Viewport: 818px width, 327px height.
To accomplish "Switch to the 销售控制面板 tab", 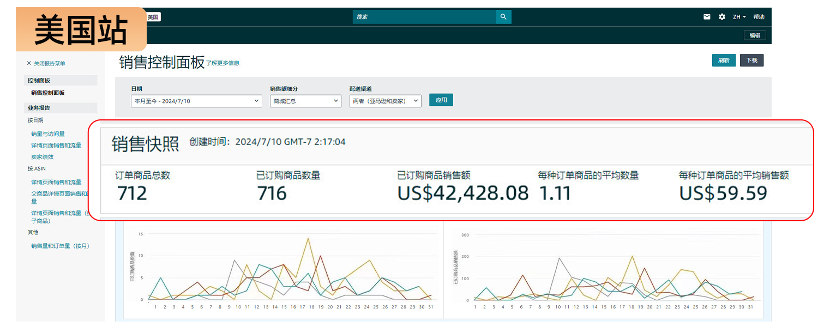I will 49,93.
